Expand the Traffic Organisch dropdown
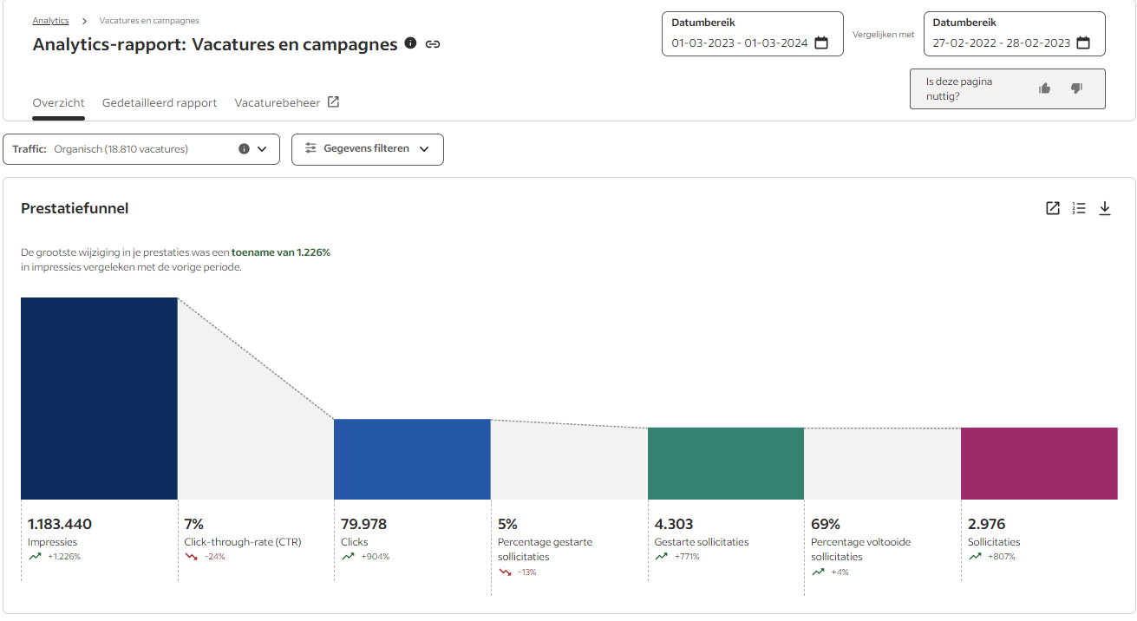This screenshot has height=621, width=1137. click(x=262, y=149)
